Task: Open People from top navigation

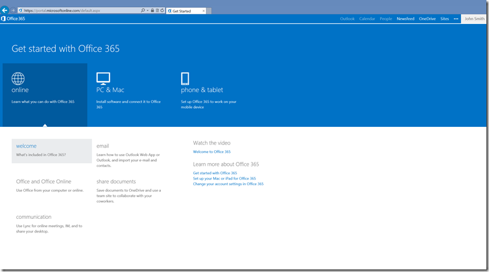Action: [x=386, y=19]
